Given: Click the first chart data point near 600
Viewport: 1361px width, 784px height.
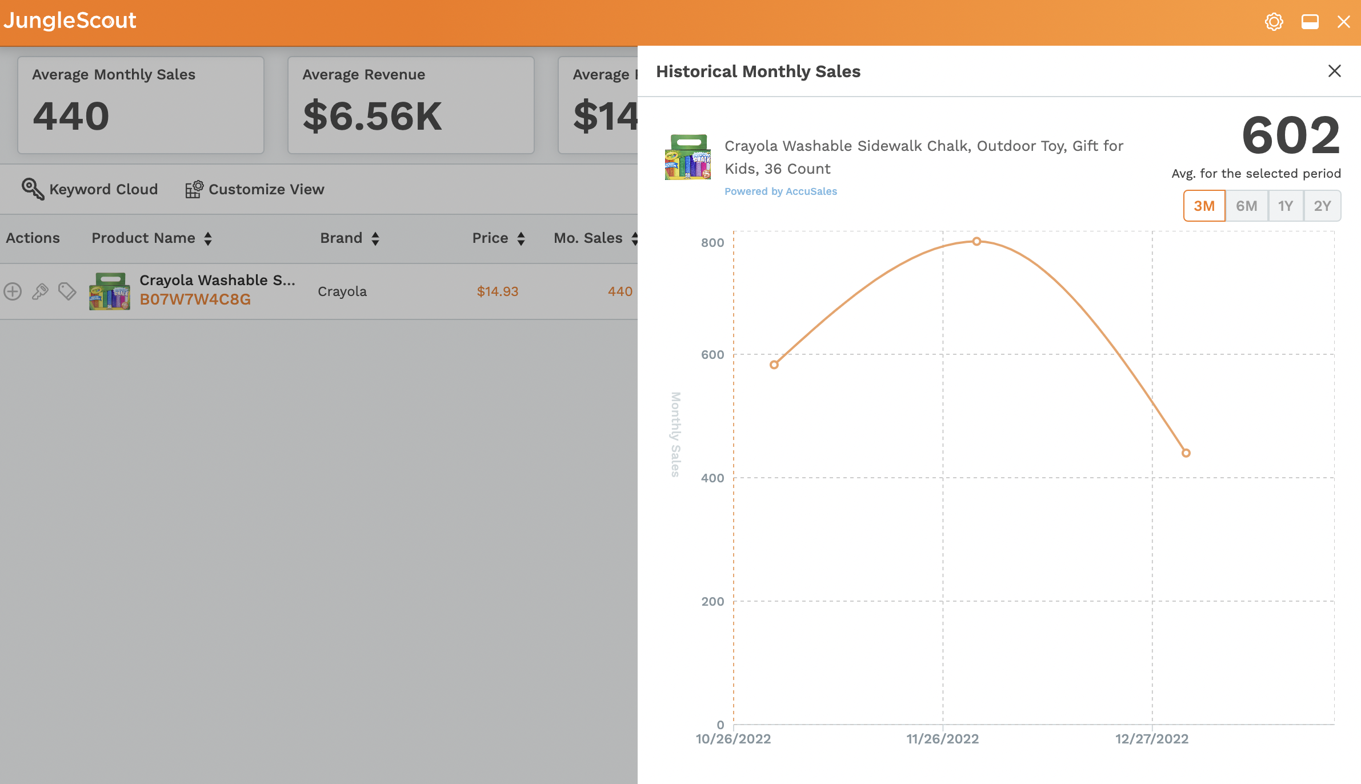Looking at the screenshot, I should pos(774,365).
